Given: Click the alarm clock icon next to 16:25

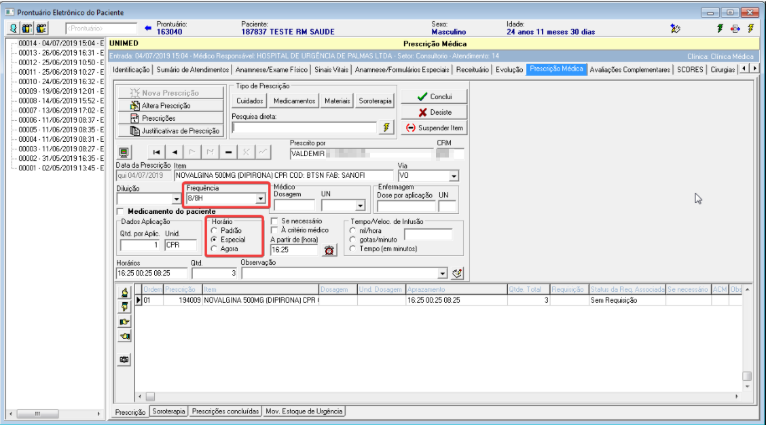Looking at the screenshot, I should pyautogui.click(x=329, y=250).
